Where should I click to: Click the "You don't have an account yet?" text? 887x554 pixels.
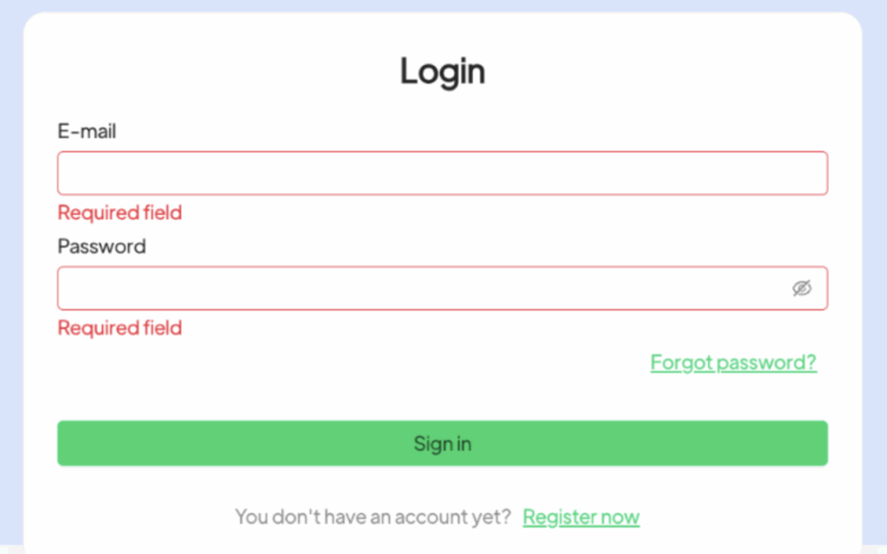(372, 518)
